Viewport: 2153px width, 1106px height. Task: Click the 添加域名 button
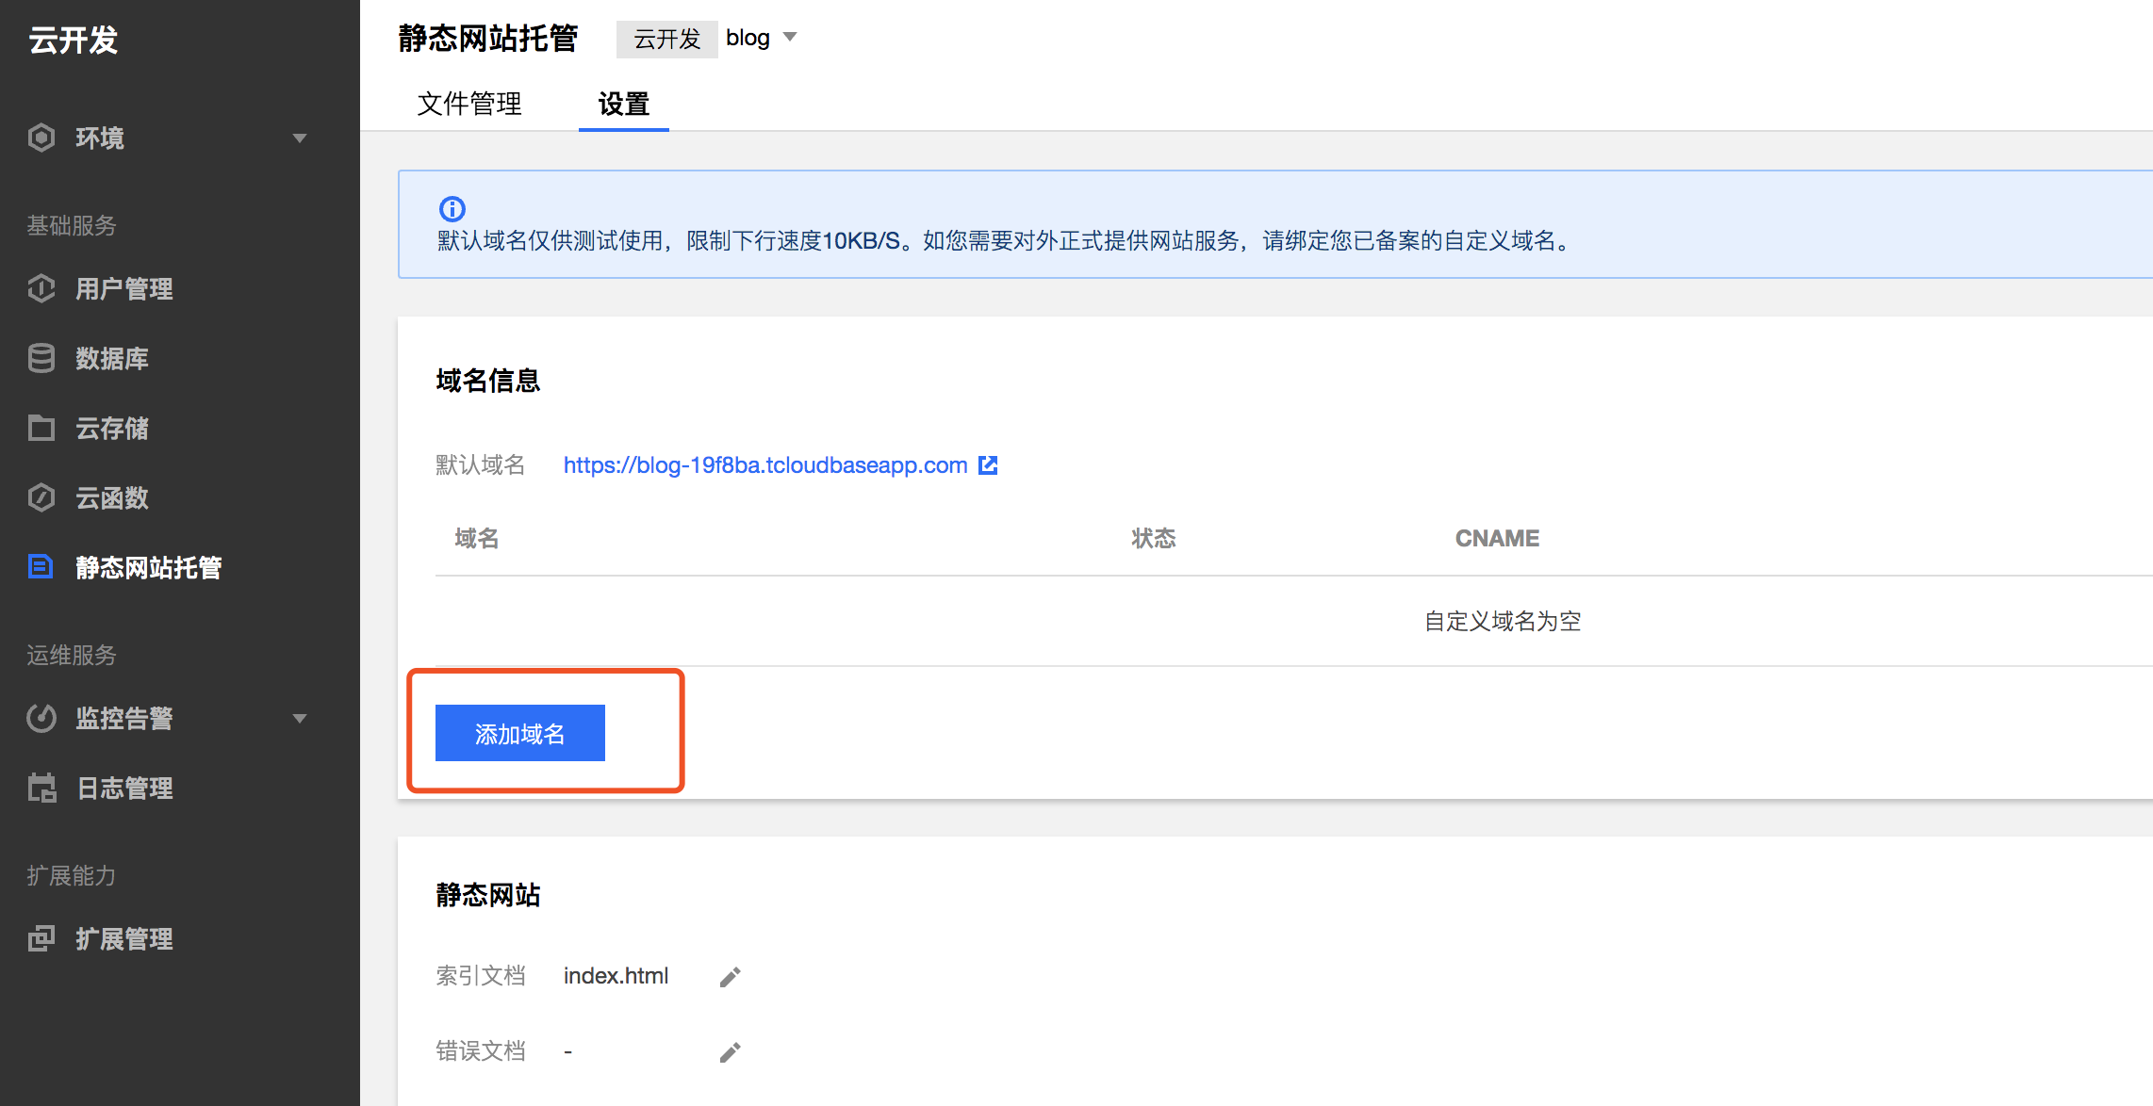[520, 733]
